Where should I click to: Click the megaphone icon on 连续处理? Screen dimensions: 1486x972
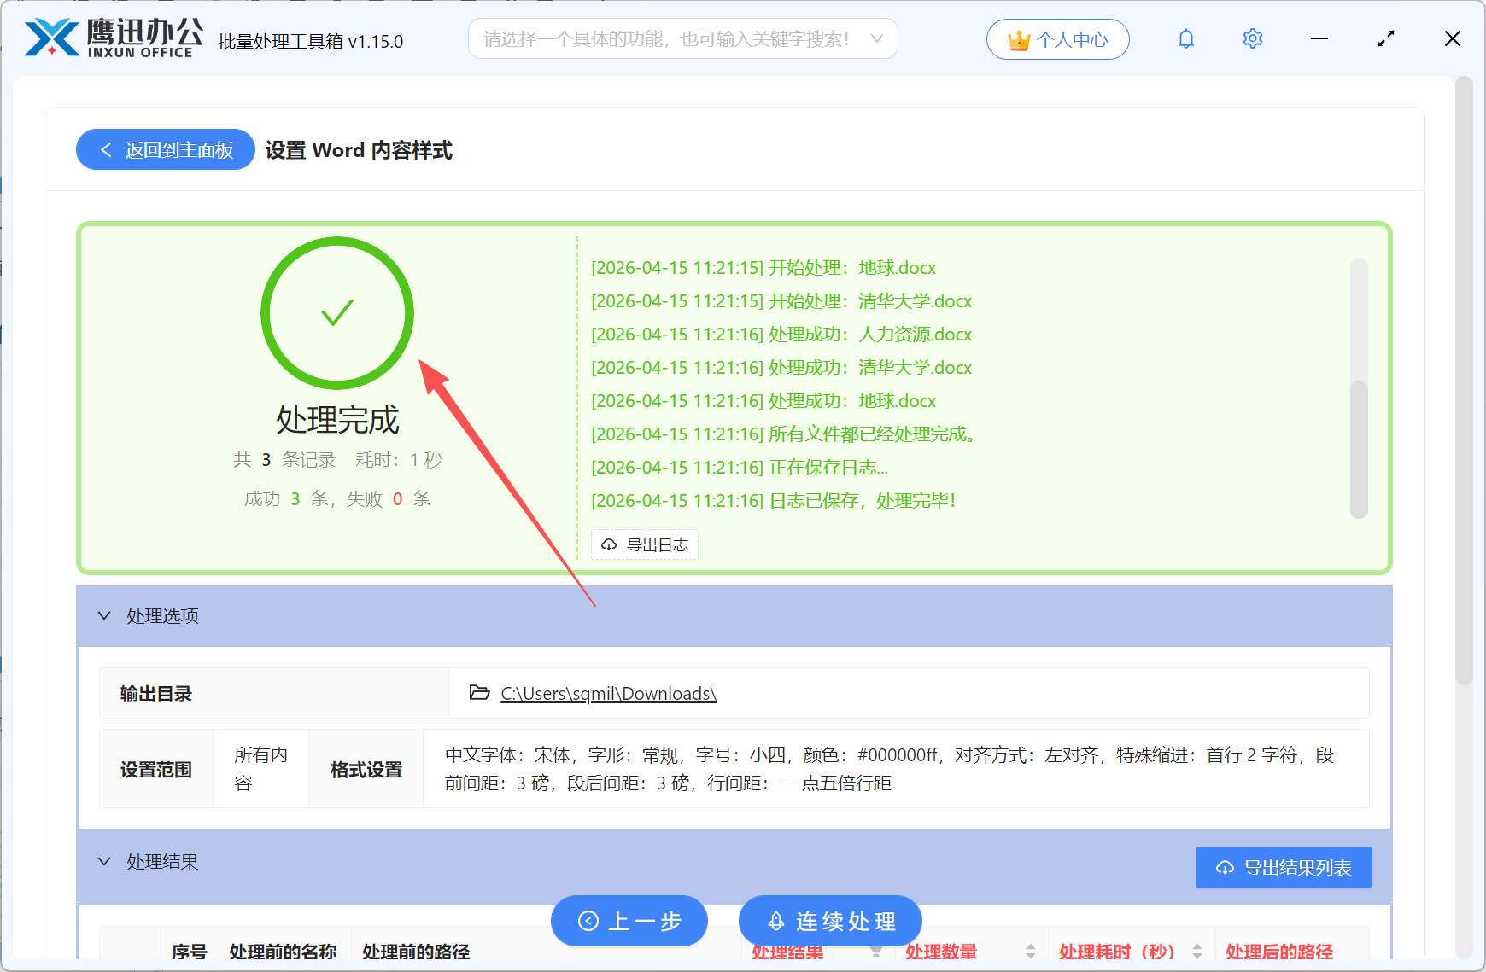tap(775, 921)
